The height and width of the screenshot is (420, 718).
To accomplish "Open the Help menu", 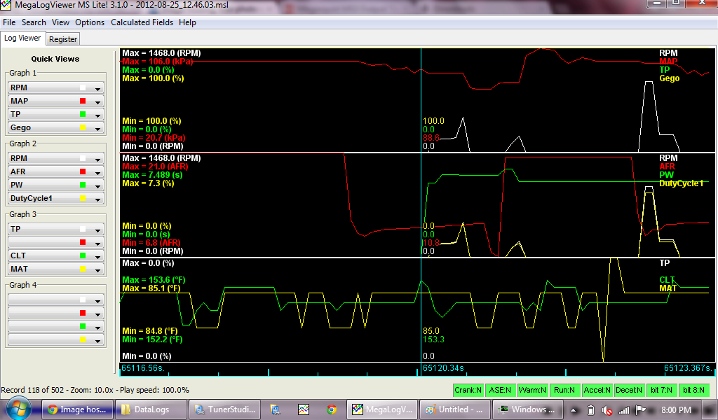I will coord(187,22).
